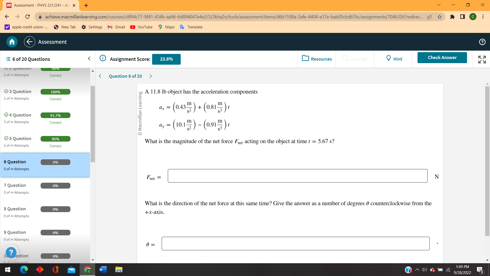Open Microsoft Word from the taskbar
The image size is (490, 276).
(103, 270)
